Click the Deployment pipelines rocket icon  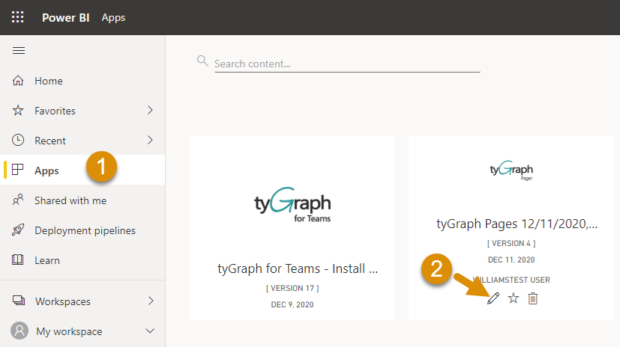pyautogui.click(x=19, y=230)
